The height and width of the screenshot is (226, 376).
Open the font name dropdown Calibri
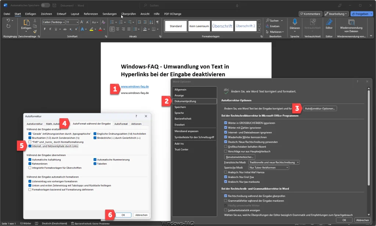pos(64,22)
